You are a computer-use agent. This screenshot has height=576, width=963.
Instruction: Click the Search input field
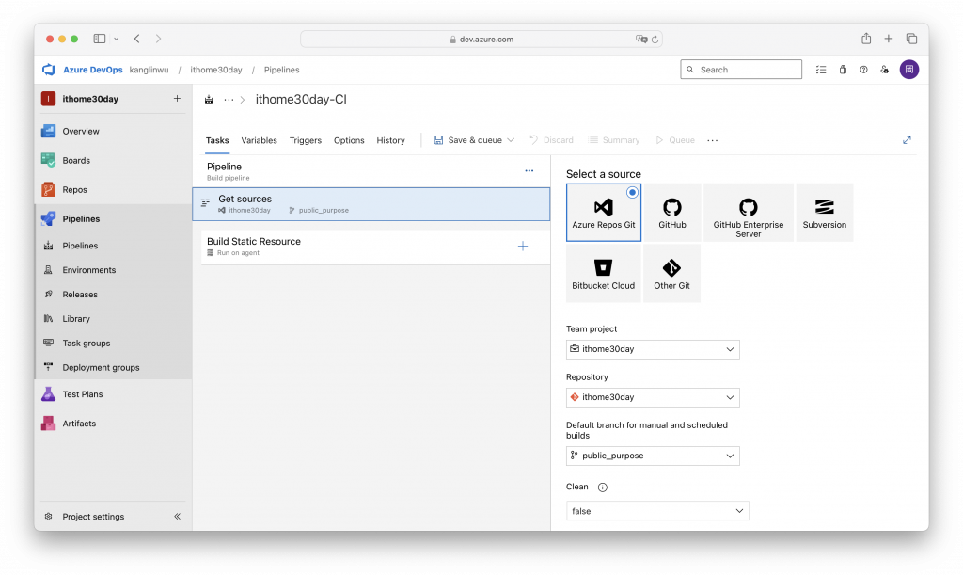(741, 70)
